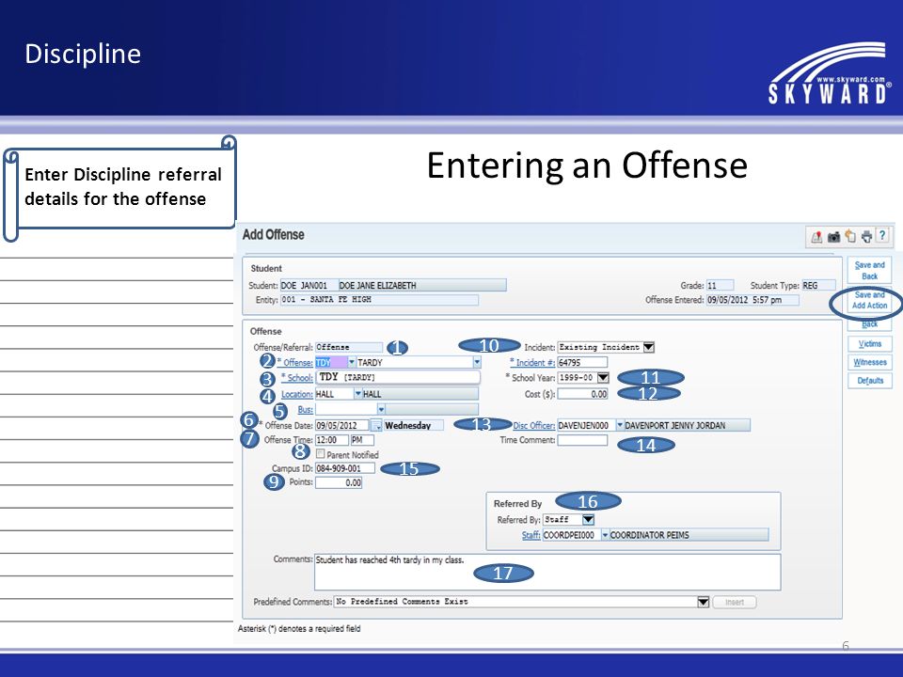
Task: Click the COORDINATOR PEIMS name field
Action: [689, 535]
